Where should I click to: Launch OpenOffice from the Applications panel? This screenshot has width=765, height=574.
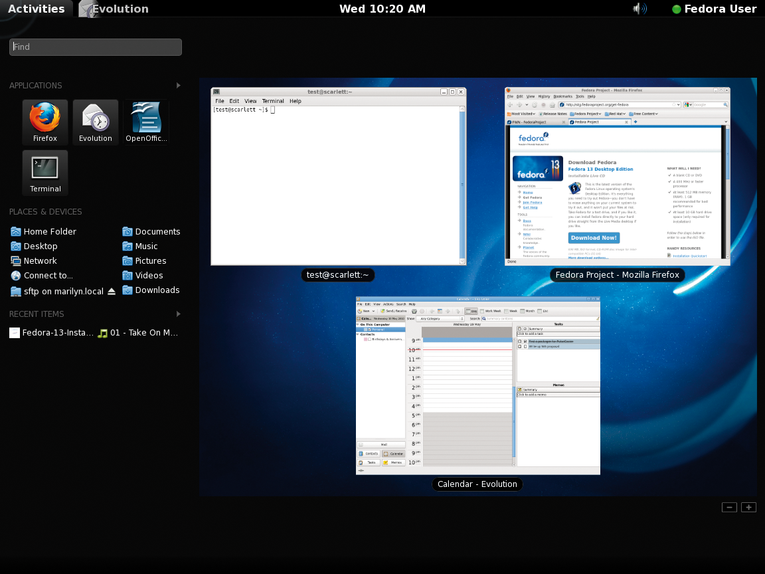click(x=146, y=122)
